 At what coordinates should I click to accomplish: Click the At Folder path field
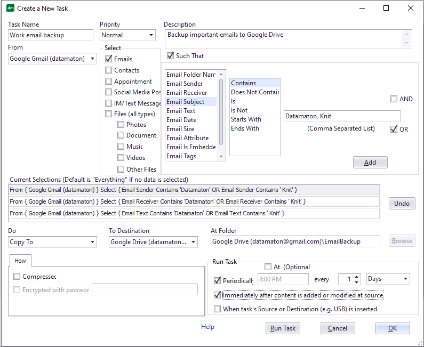click(295, 241)
